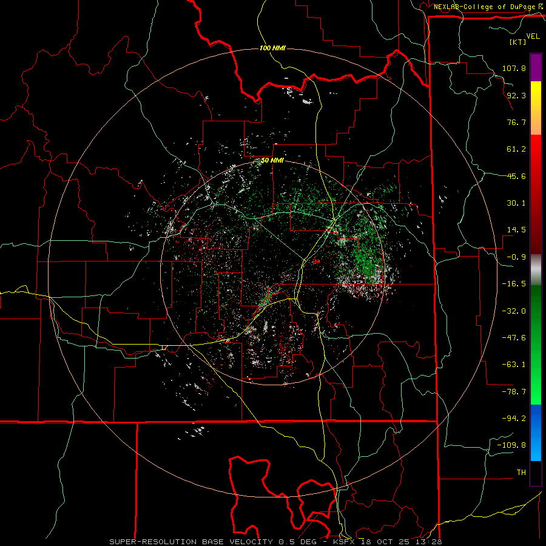The image size is (546, 546).
Task: Click the blue segment of the velocity color bar
Action: point(536,433)
